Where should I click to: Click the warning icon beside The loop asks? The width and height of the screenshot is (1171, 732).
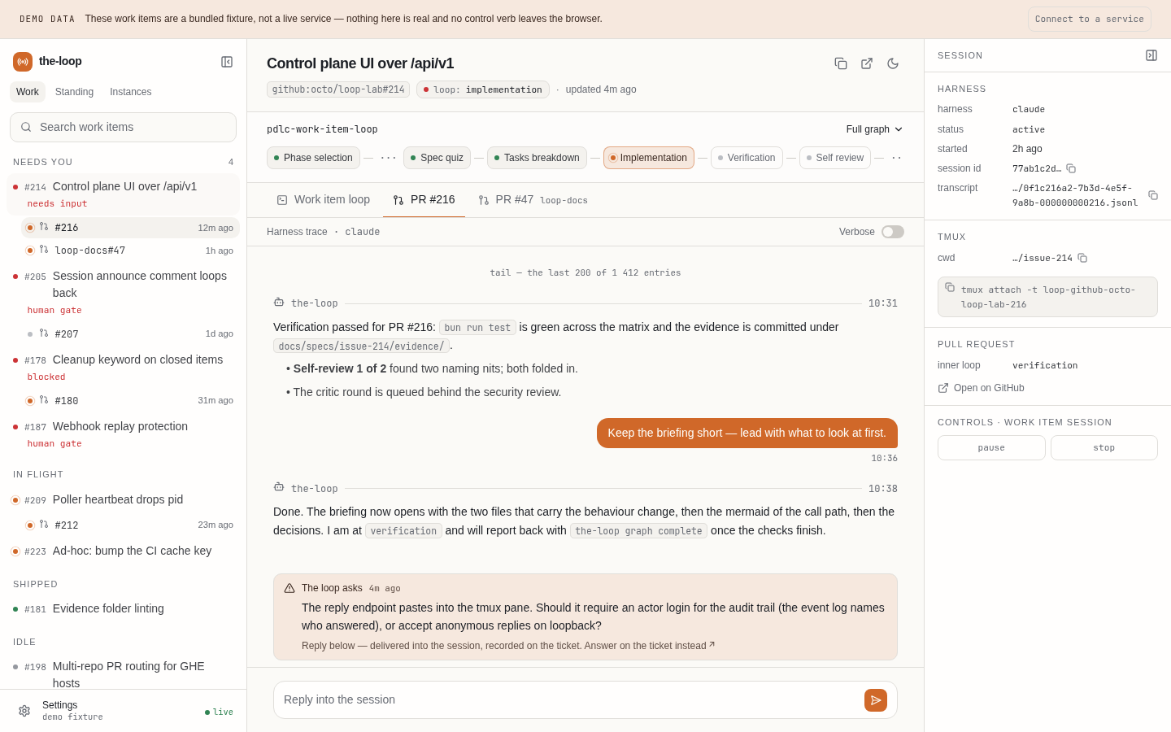click(289, 588)
